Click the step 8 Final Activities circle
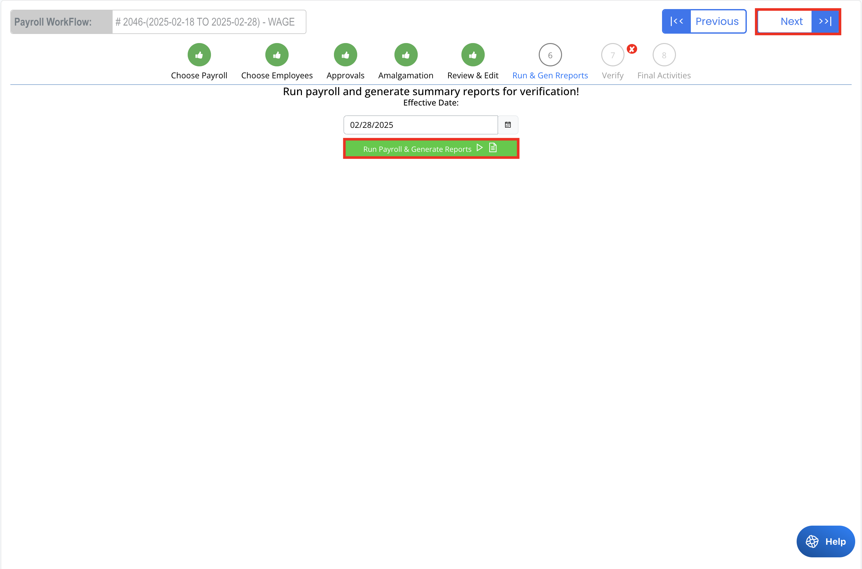The width and height of the screenshot is (862, 569). coord(664,55)
